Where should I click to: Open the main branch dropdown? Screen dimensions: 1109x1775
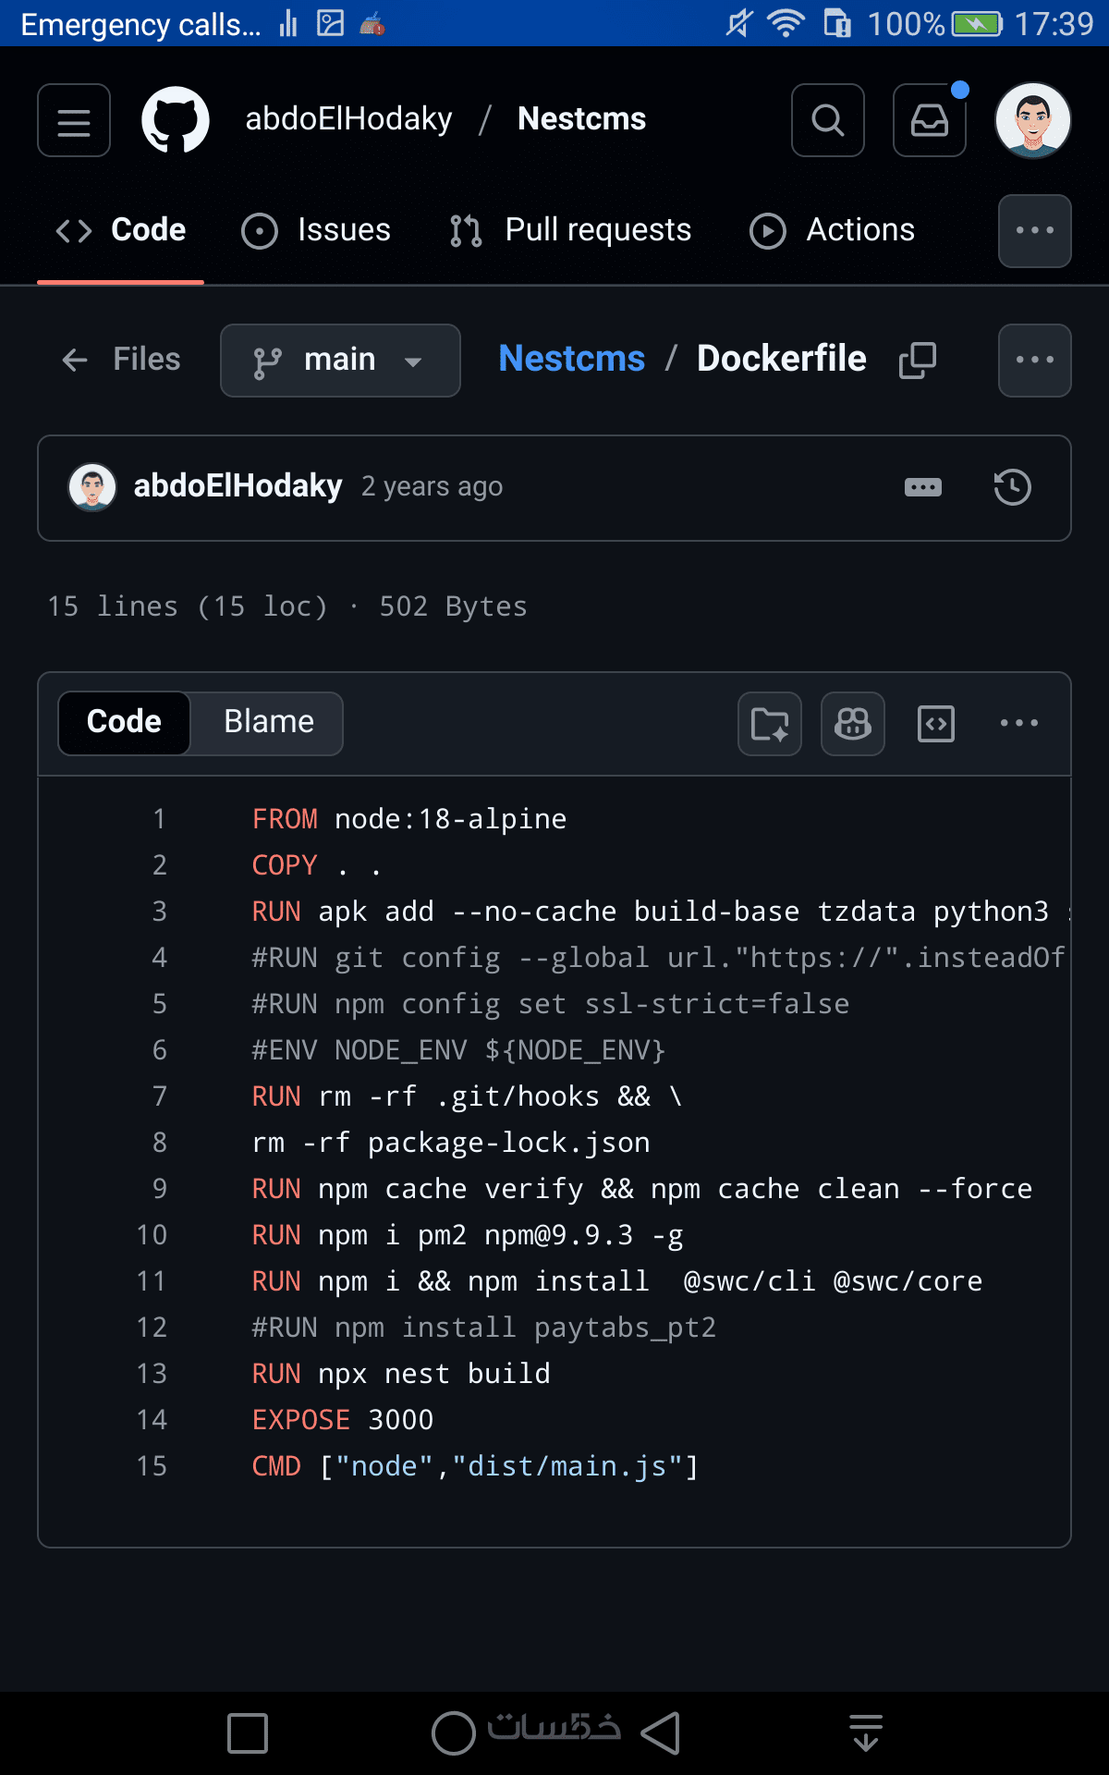pos(340,361)
